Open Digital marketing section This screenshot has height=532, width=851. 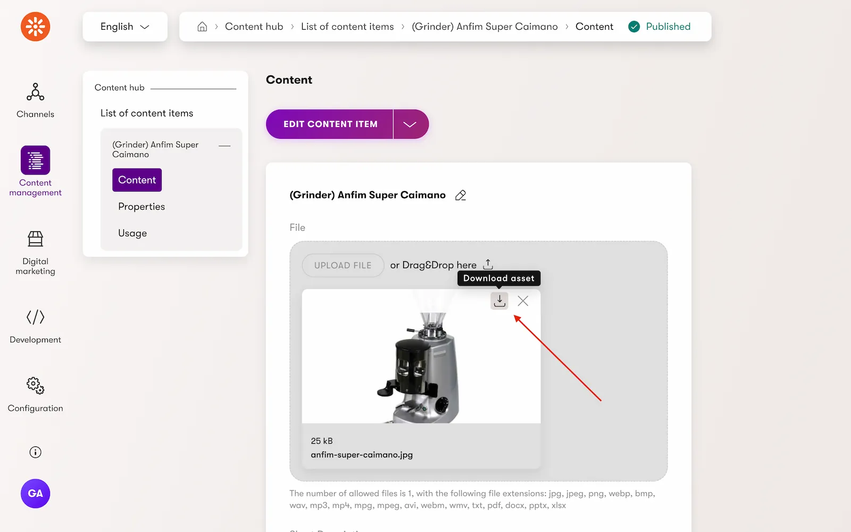(x=35, y=253)
